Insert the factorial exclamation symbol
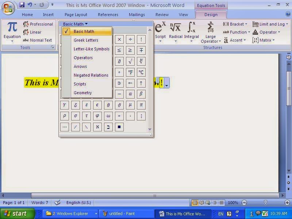 (141, 39)
